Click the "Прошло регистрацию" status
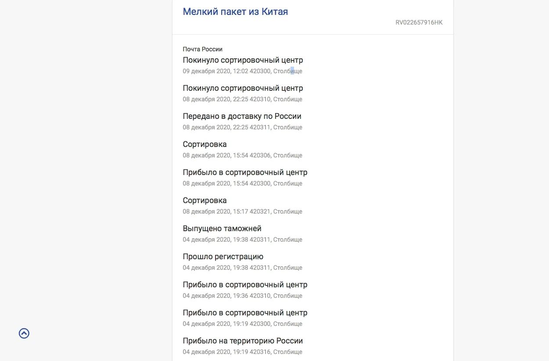This screenshot has height=361, width=549. tap(223, 257)
